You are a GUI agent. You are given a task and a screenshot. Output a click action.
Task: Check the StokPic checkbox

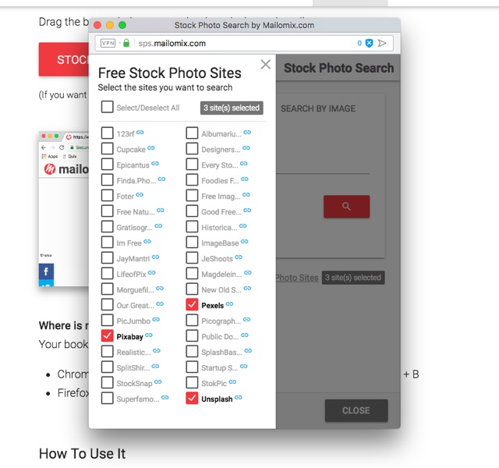(x=192, y=382)
